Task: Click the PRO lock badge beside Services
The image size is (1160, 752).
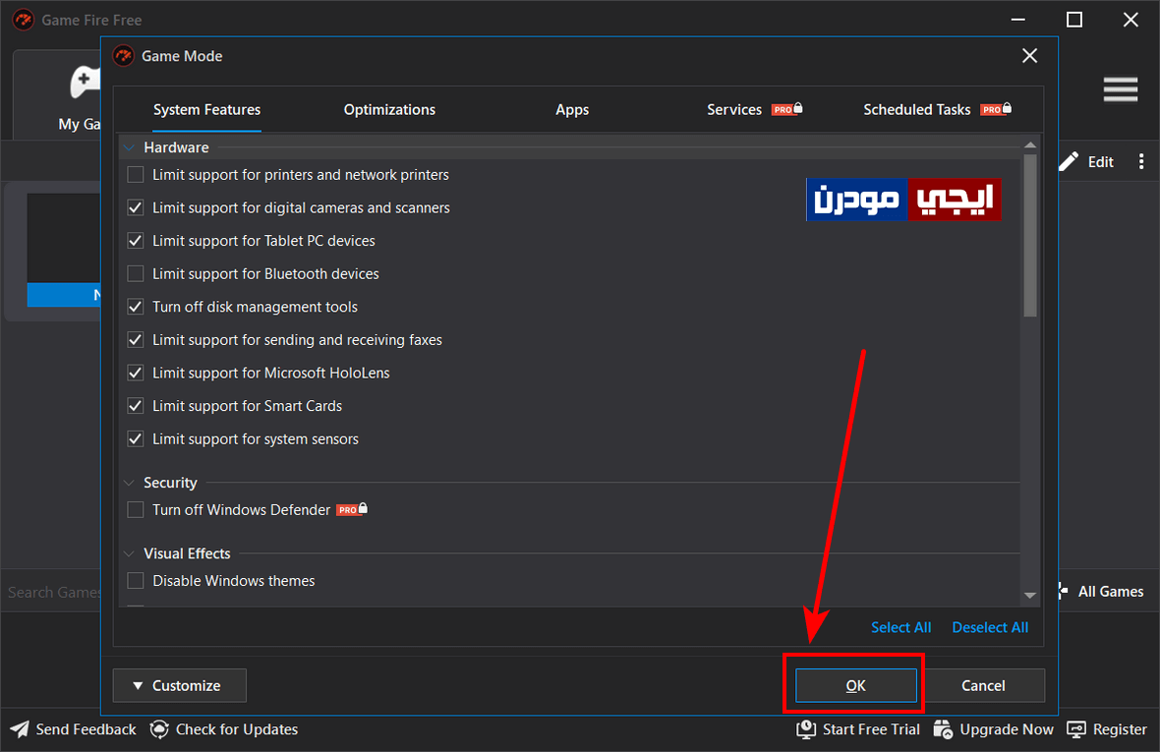Action: 787,109
